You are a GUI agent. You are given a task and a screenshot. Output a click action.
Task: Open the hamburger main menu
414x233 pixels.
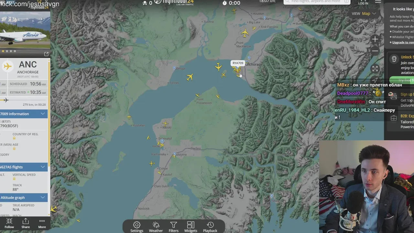(x=378, y=2)
